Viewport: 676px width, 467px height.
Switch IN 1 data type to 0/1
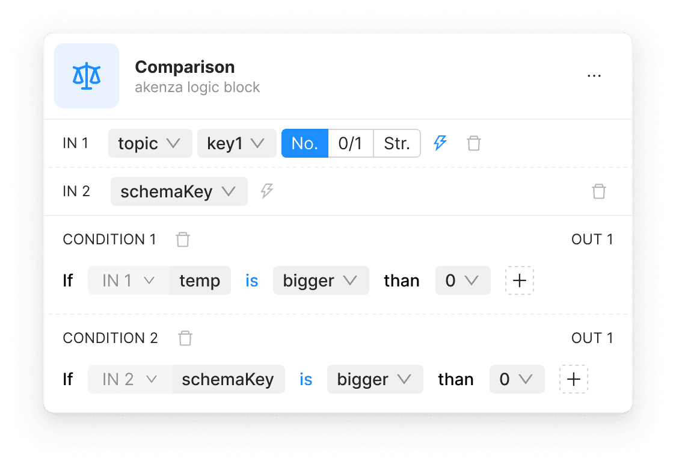(351, 143)
